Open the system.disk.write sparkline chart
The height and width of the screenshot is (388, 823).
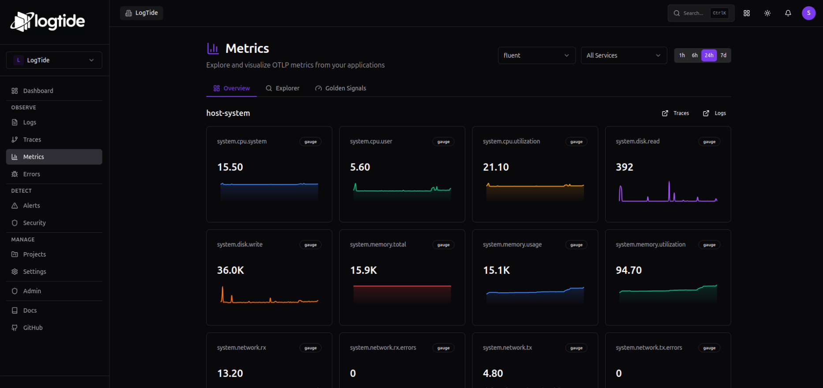click(269, 295)
